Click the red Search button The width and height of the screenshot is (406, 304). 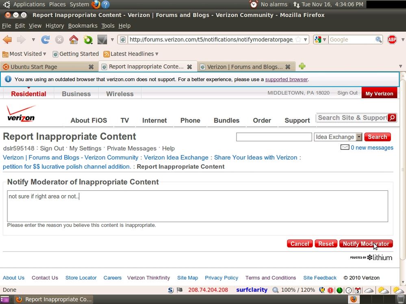pos(377,137)
